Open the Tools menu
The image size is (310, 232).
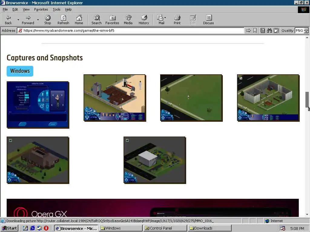[56, 9]
